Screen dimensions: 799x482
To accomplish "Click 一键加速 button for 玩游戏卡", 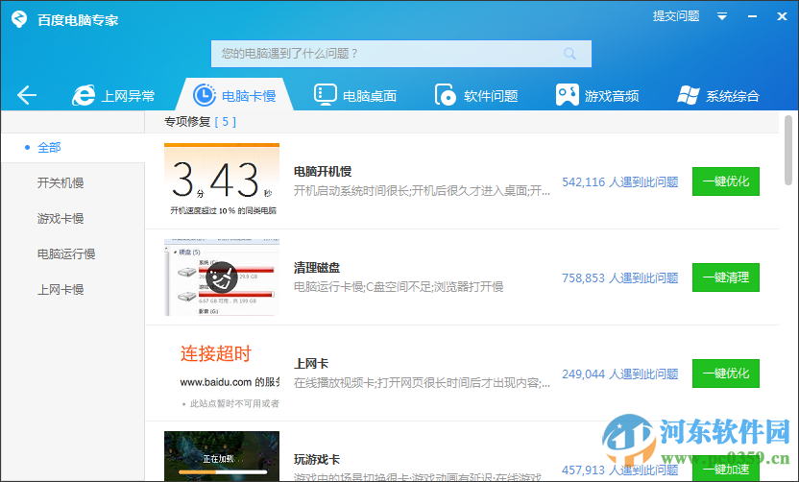I will click(726, 469).
